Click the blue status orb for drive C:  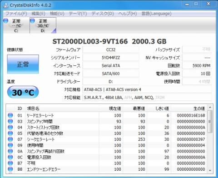coord(6,21)
